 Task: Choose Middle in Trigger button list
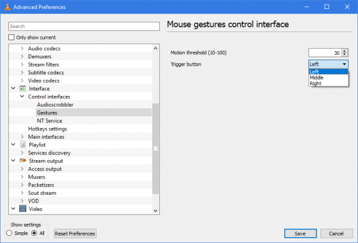point(328,77)
